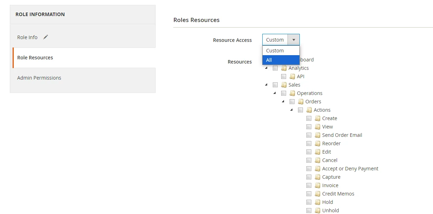Choose All from the dropdown list
The width and height of the screenshot is (433, 214).
(x=280, y=60)
